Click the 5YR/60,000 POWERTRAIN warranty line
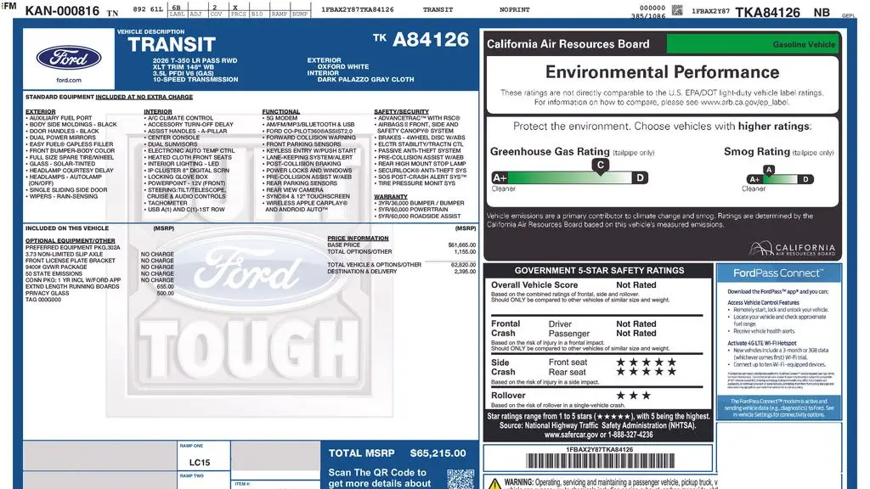Screen dimensions: 870x489 click(413, 210)
